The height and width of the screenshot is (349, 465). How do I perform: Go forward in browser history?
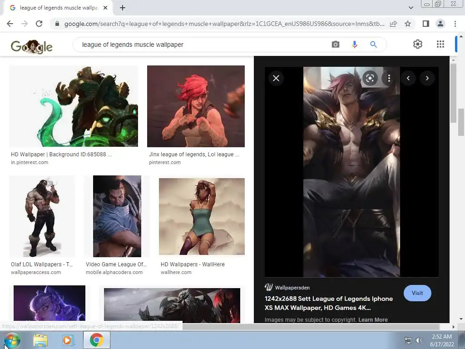pyautogui.click(x=25, y=24)
